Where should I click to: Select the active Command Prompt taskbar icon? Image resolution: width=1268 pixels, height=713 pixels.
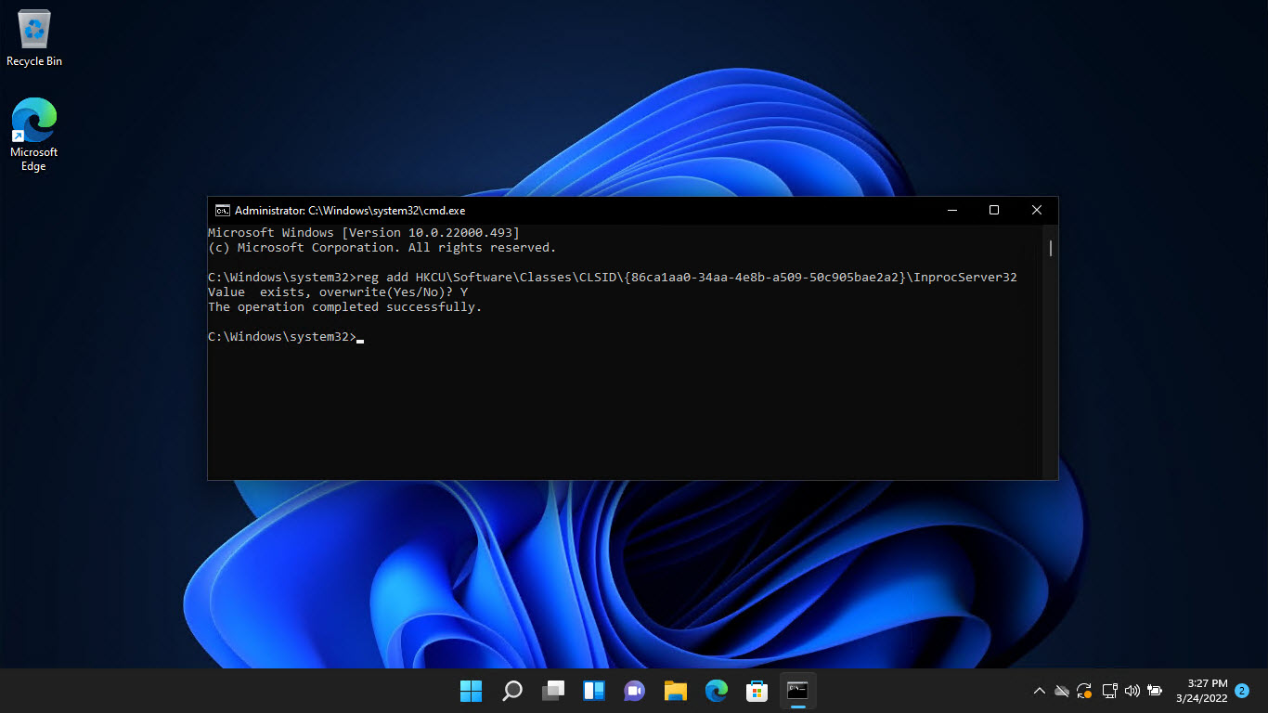[797, 691]
